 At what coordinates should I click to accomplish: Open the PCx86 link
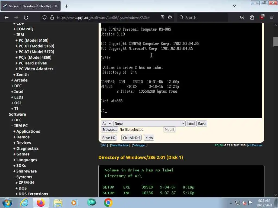tap(219, 145)
